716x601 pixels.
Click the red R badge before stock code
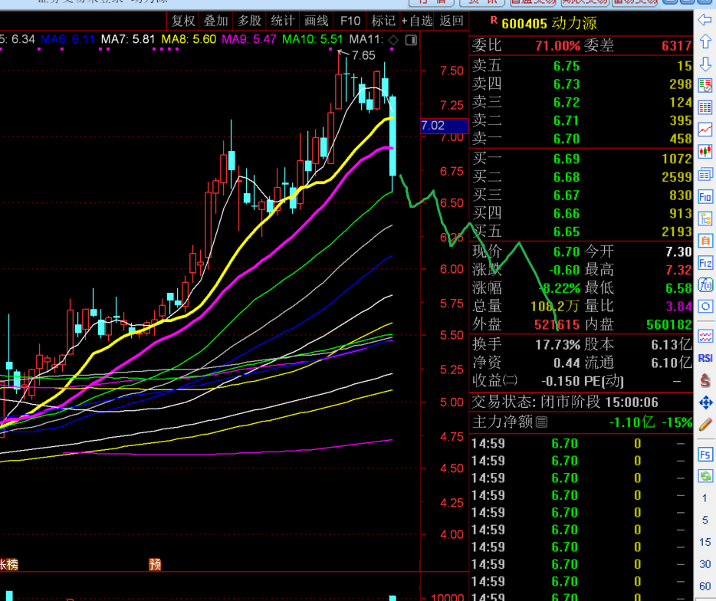coord(493,20)
